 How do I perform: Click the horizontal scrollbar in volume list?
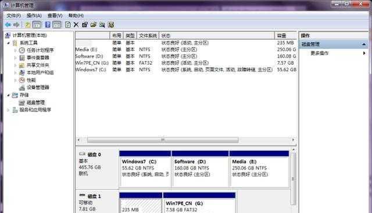[163, 140]
